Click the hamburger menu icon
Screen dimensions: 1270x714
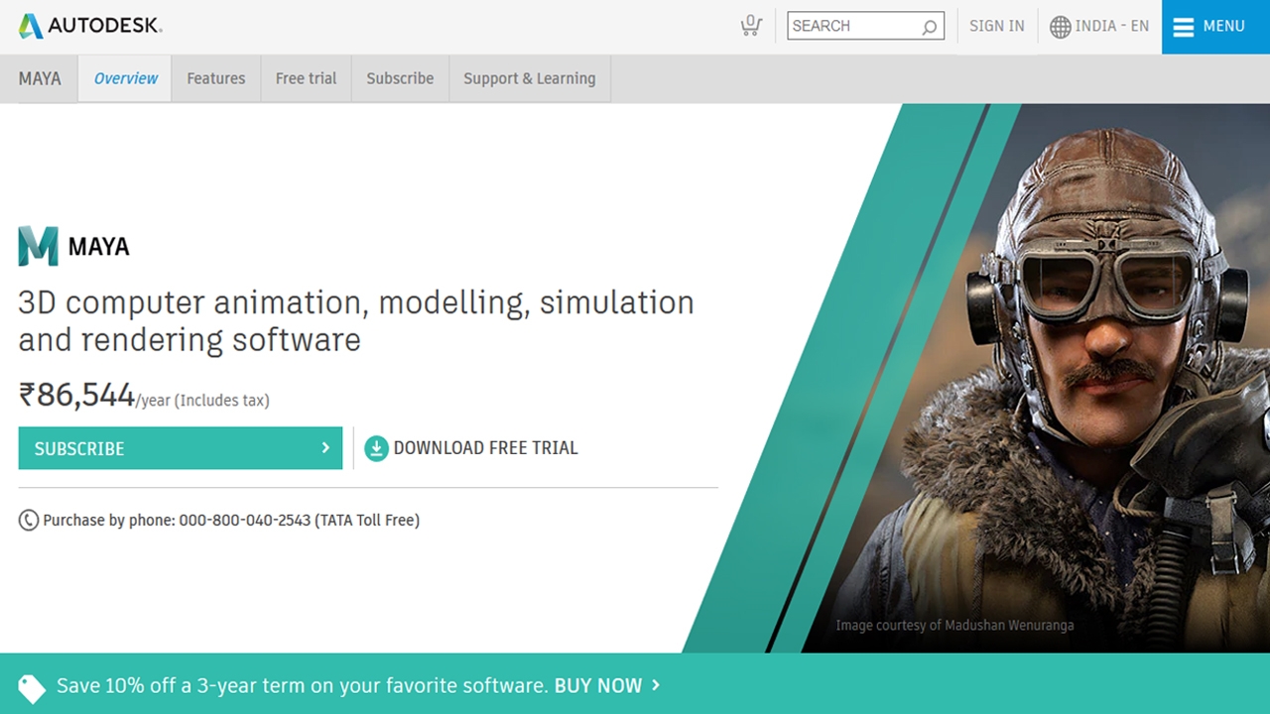point(1183,27)
